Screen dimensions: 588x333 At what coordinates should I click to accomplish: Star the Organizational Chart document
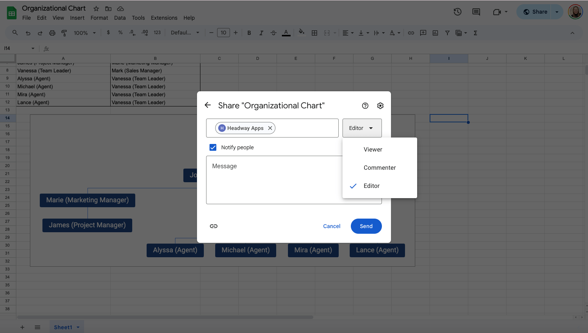coord(96,8)
